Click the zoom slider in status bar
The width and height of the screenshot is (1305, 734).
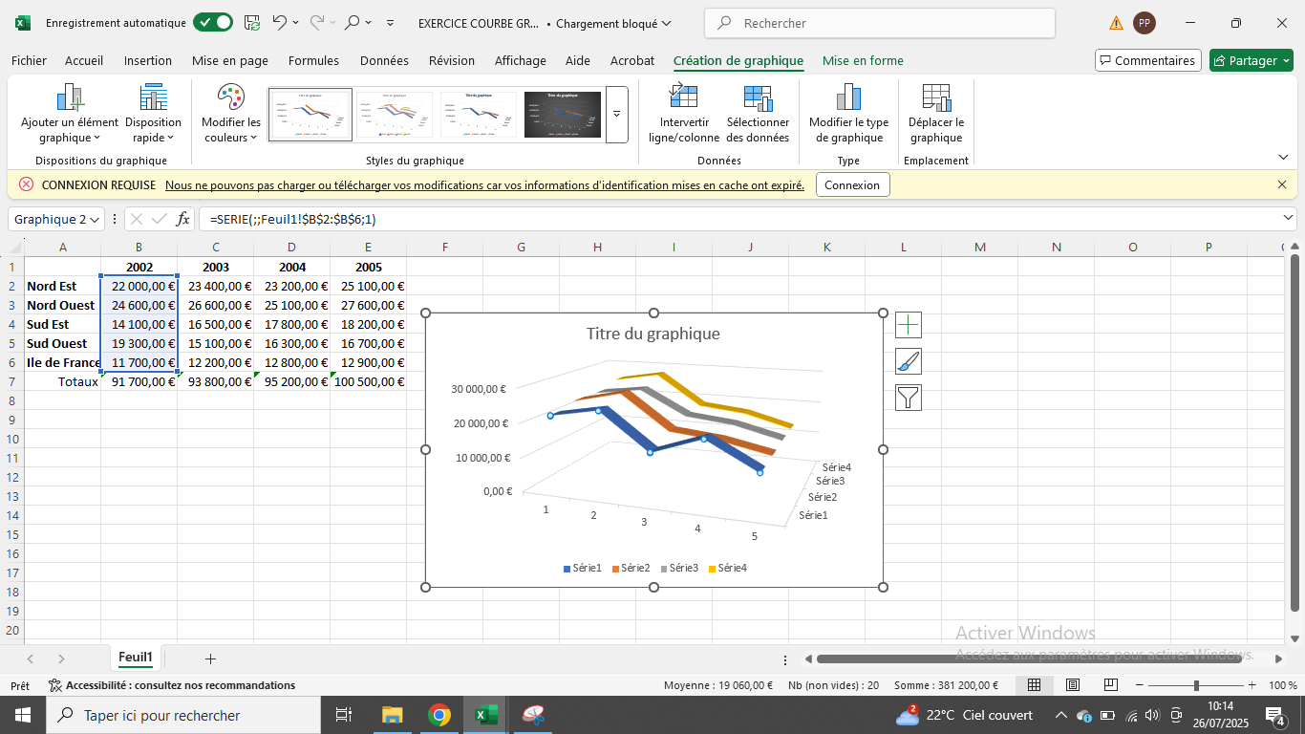1195,685
